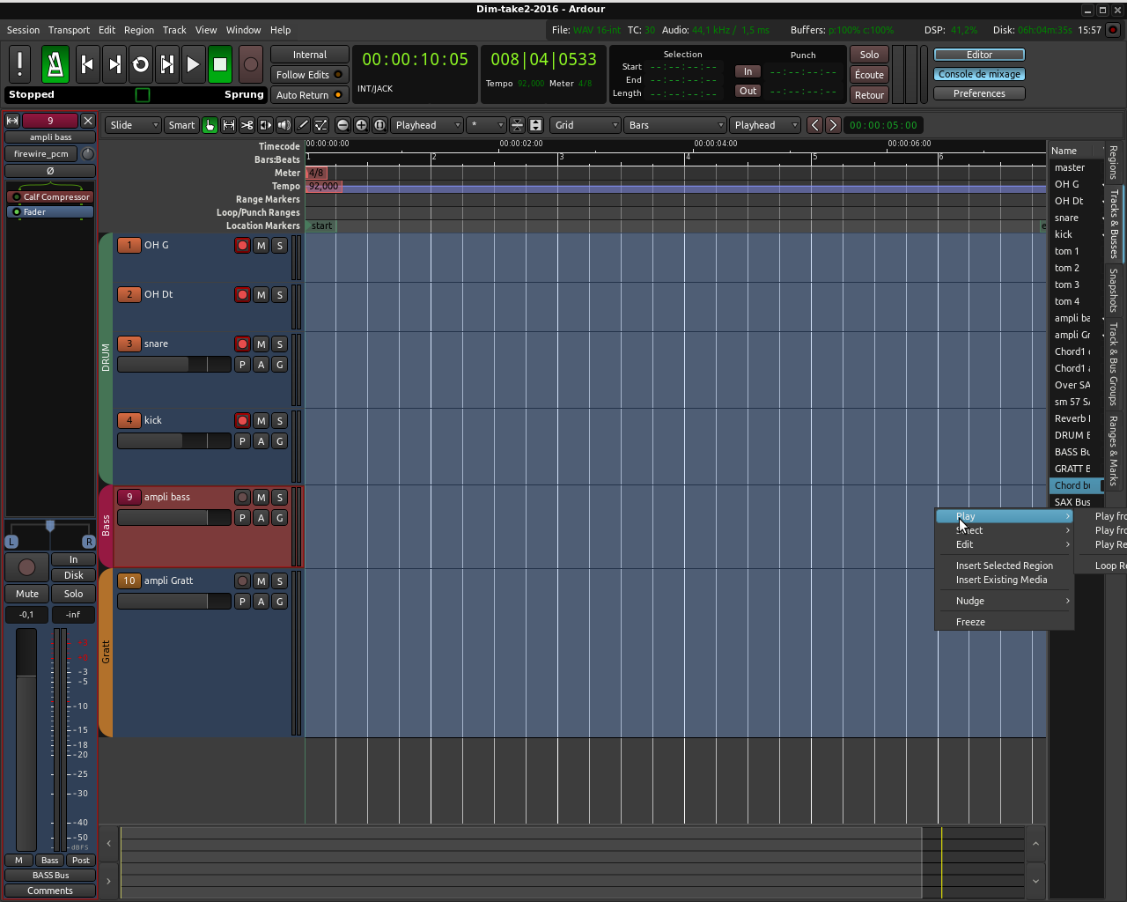Open the Bars snap-to dropdown
This screenshot has height=902, width=1127.
point(675,125)
